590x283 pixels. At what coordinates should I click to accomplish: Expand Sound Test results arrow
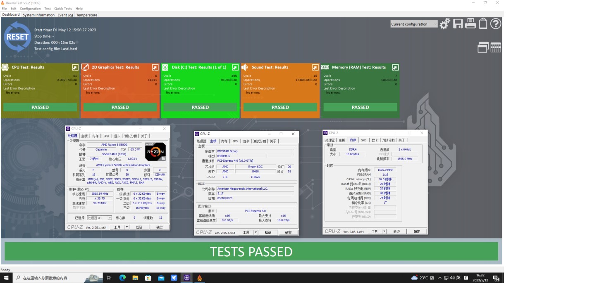(x=315, y=67)
